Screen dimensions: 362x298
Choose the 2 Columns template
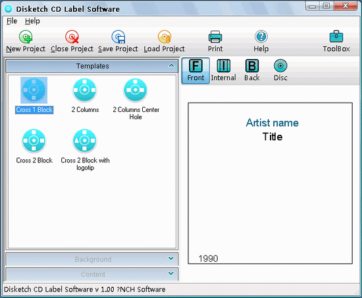tap(85, 95)
